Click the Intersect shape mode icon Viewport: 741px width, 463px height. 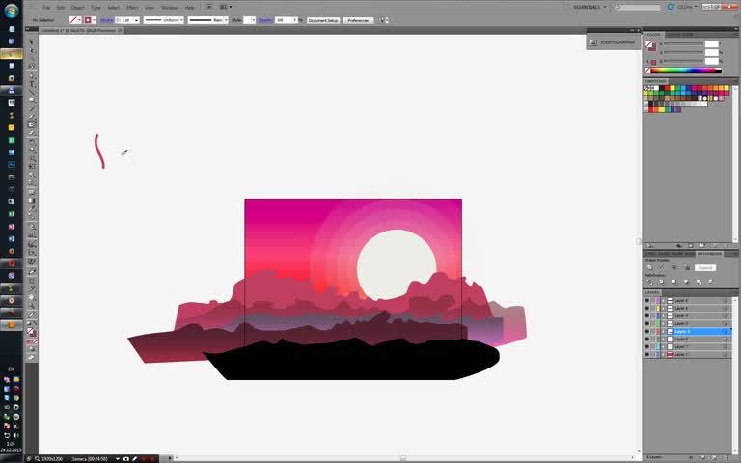674,267
